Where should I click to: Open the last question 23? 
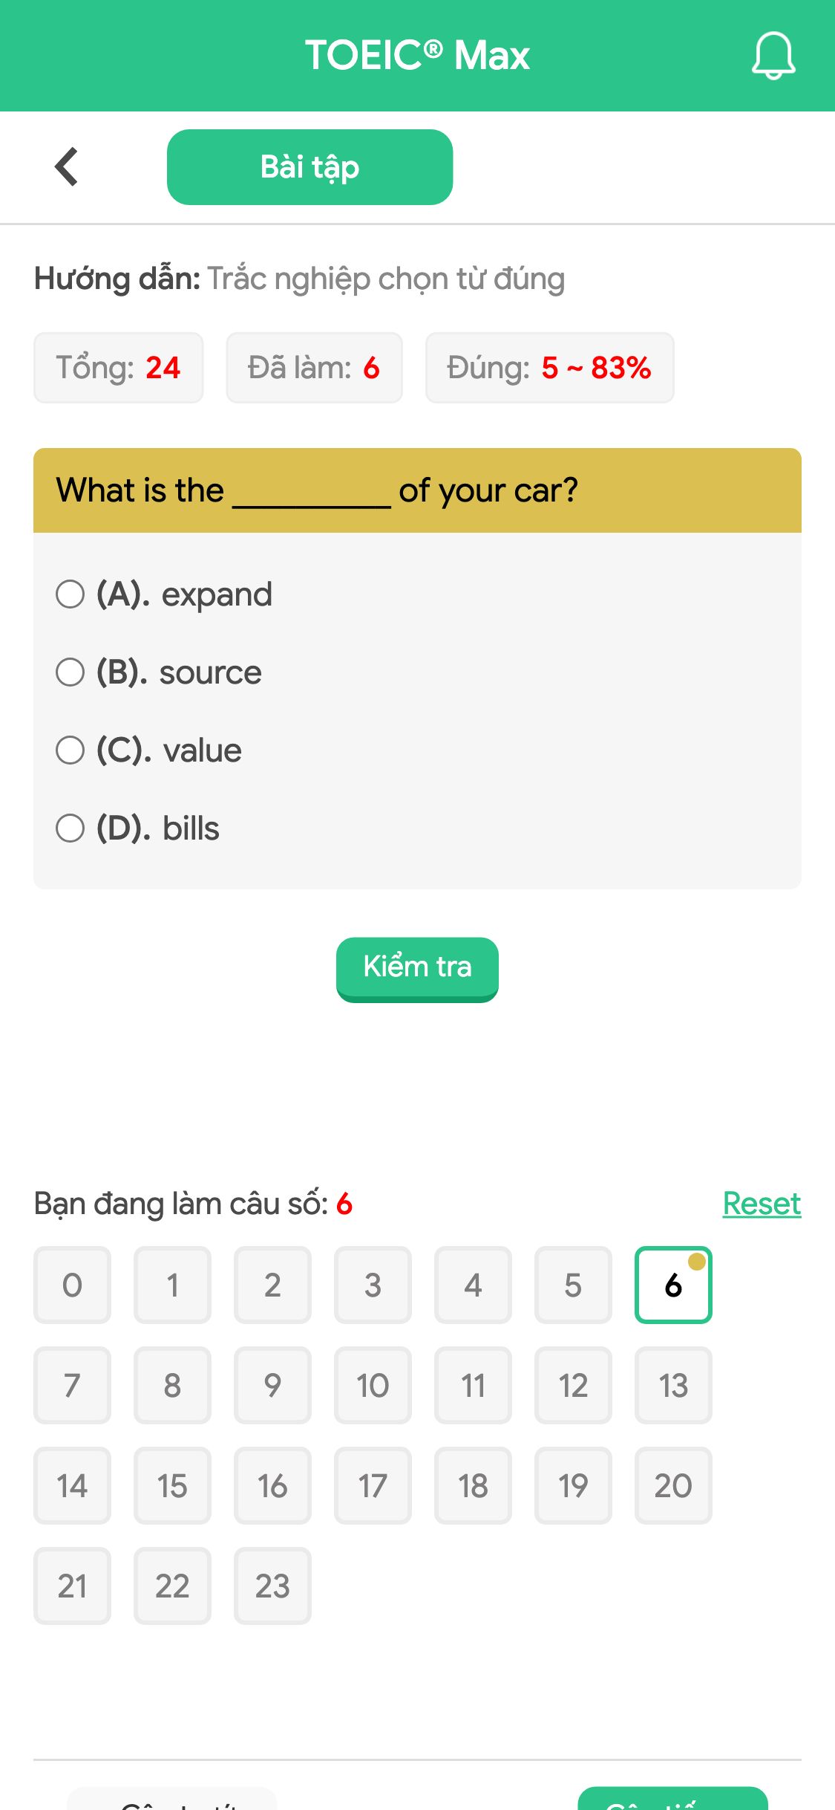272,1586
